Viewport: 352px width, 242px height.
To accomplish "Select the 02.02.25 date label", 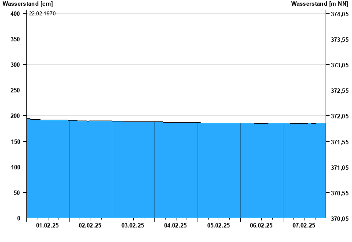I will pos(90,226).
